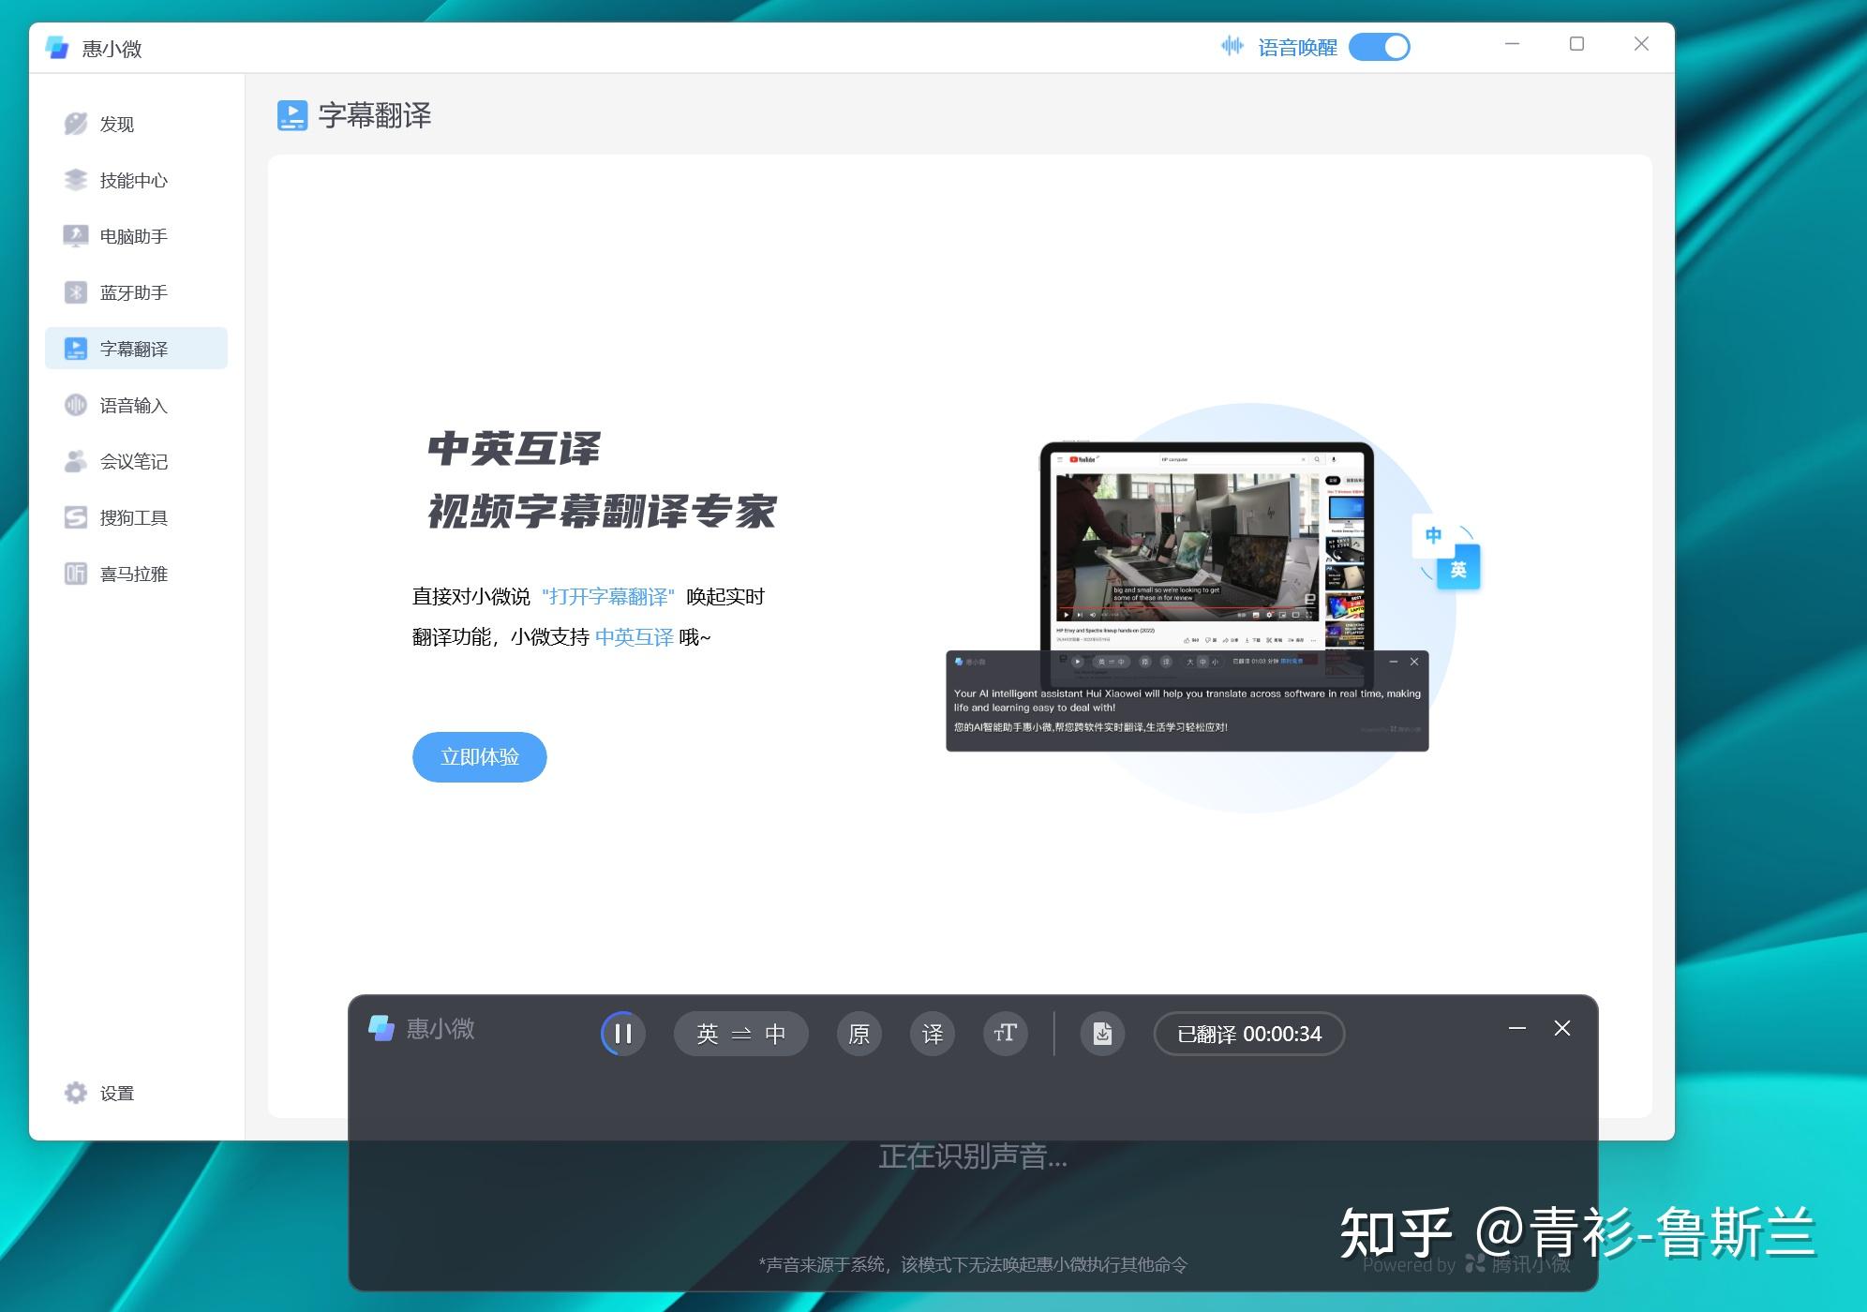1867x1312 pixels.
Task: Pause the live subtitle translation
Action: coord(622,1034)
